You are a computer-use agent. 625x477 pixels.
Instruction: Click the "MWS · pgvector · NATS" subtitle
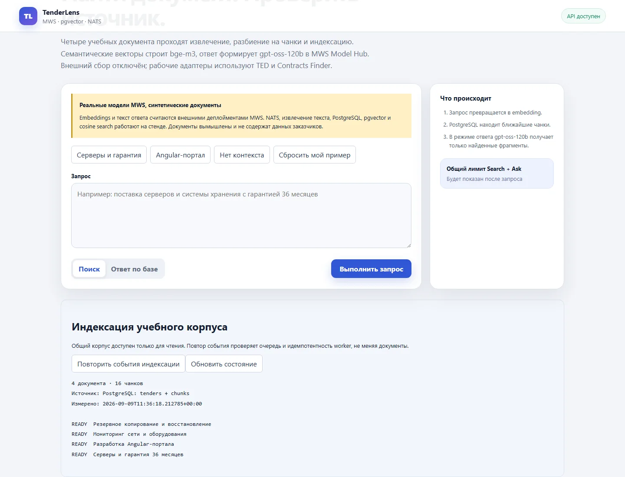(72, 21)
